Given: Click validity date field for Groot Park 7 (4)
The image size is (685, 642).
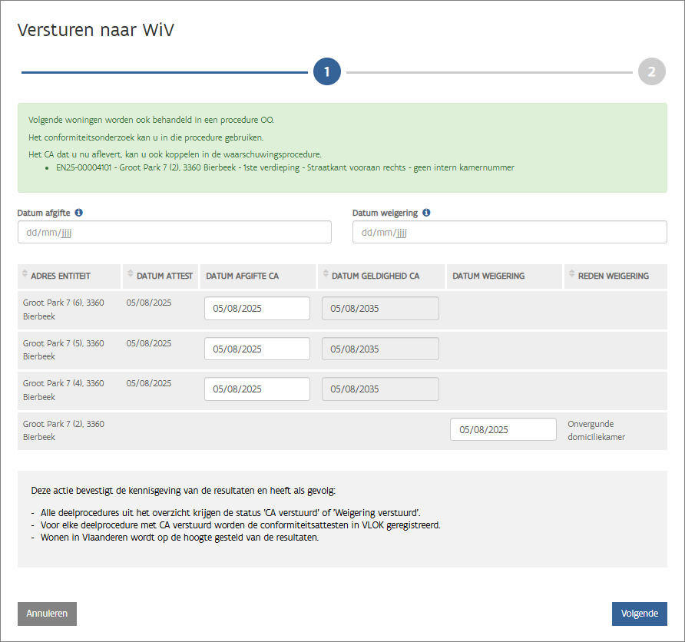Looking at the screenshot, I should [x=380, y=389].
